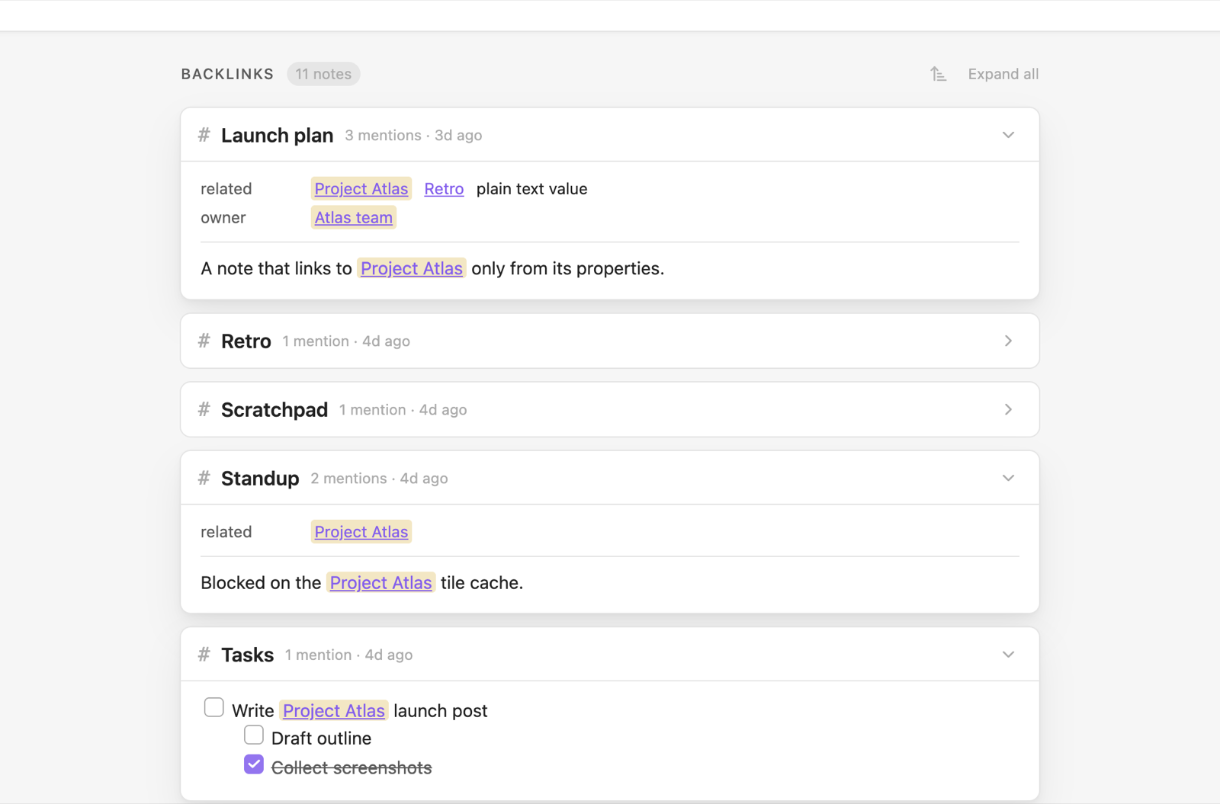
Task: Click the hash icon beside Launch plan
Action: click(x=204, y=135)
